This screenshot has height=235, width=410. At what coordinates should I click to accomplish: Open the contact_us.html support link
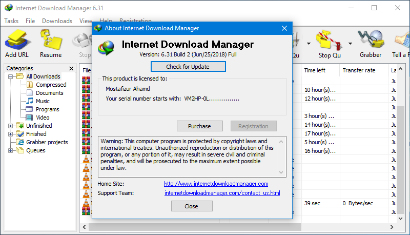coord(222,193)
